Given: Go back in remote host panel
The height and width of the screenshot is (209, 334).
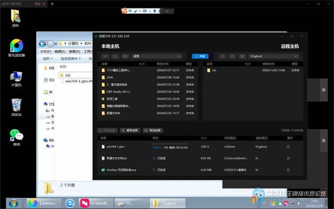Looking at the screenshot, I should click(222, 57).
